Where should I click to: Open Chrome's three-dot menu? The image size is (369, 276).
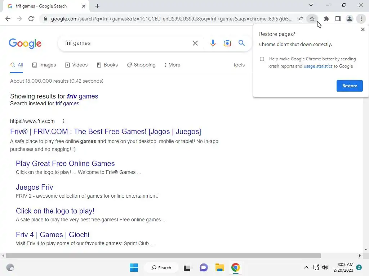pyautogui.click(x=361, y=19)
